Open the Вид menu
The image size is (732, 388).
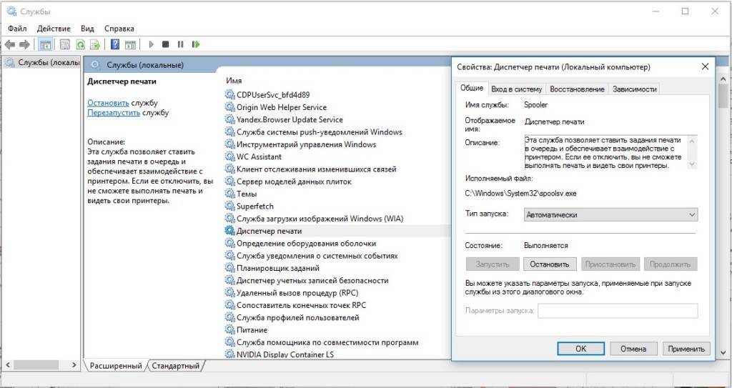pos(87,29)
